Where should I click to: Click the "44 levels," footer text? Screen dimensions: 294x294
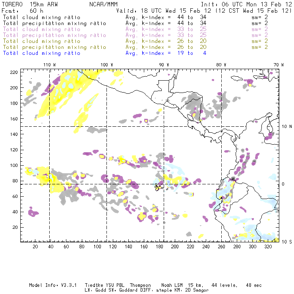(224, 285)
